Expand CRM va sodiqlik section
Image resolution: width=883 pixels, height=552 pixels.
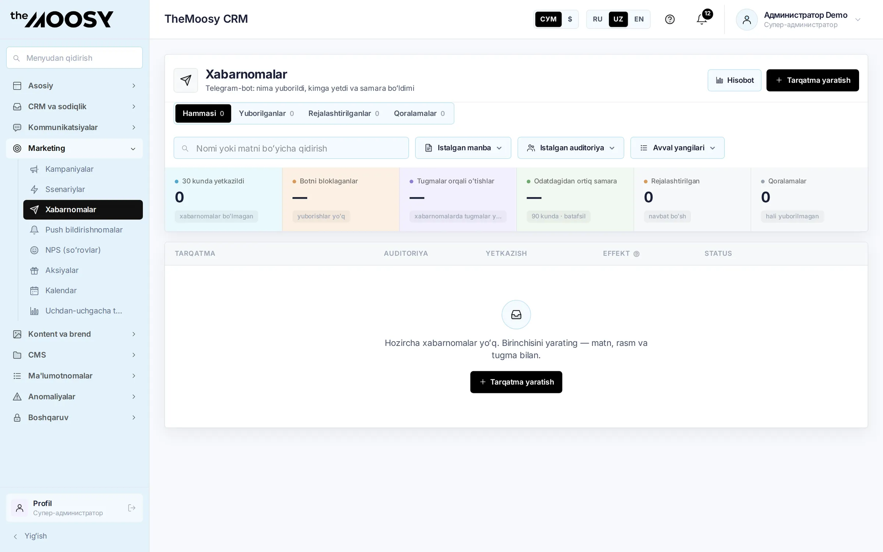pyautogui.click(x=74, y=106)
